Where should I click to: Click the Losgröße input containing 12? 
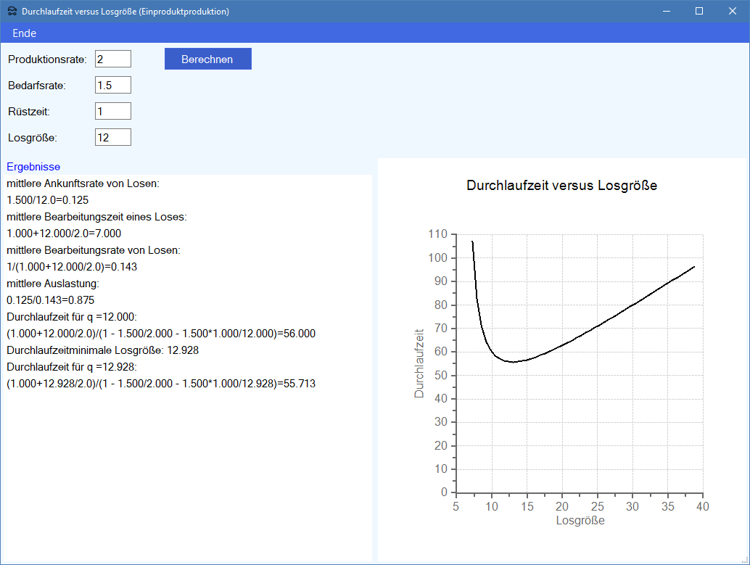pos(112,137)
